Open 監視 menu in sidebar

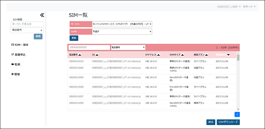click(x=16, y=64)
